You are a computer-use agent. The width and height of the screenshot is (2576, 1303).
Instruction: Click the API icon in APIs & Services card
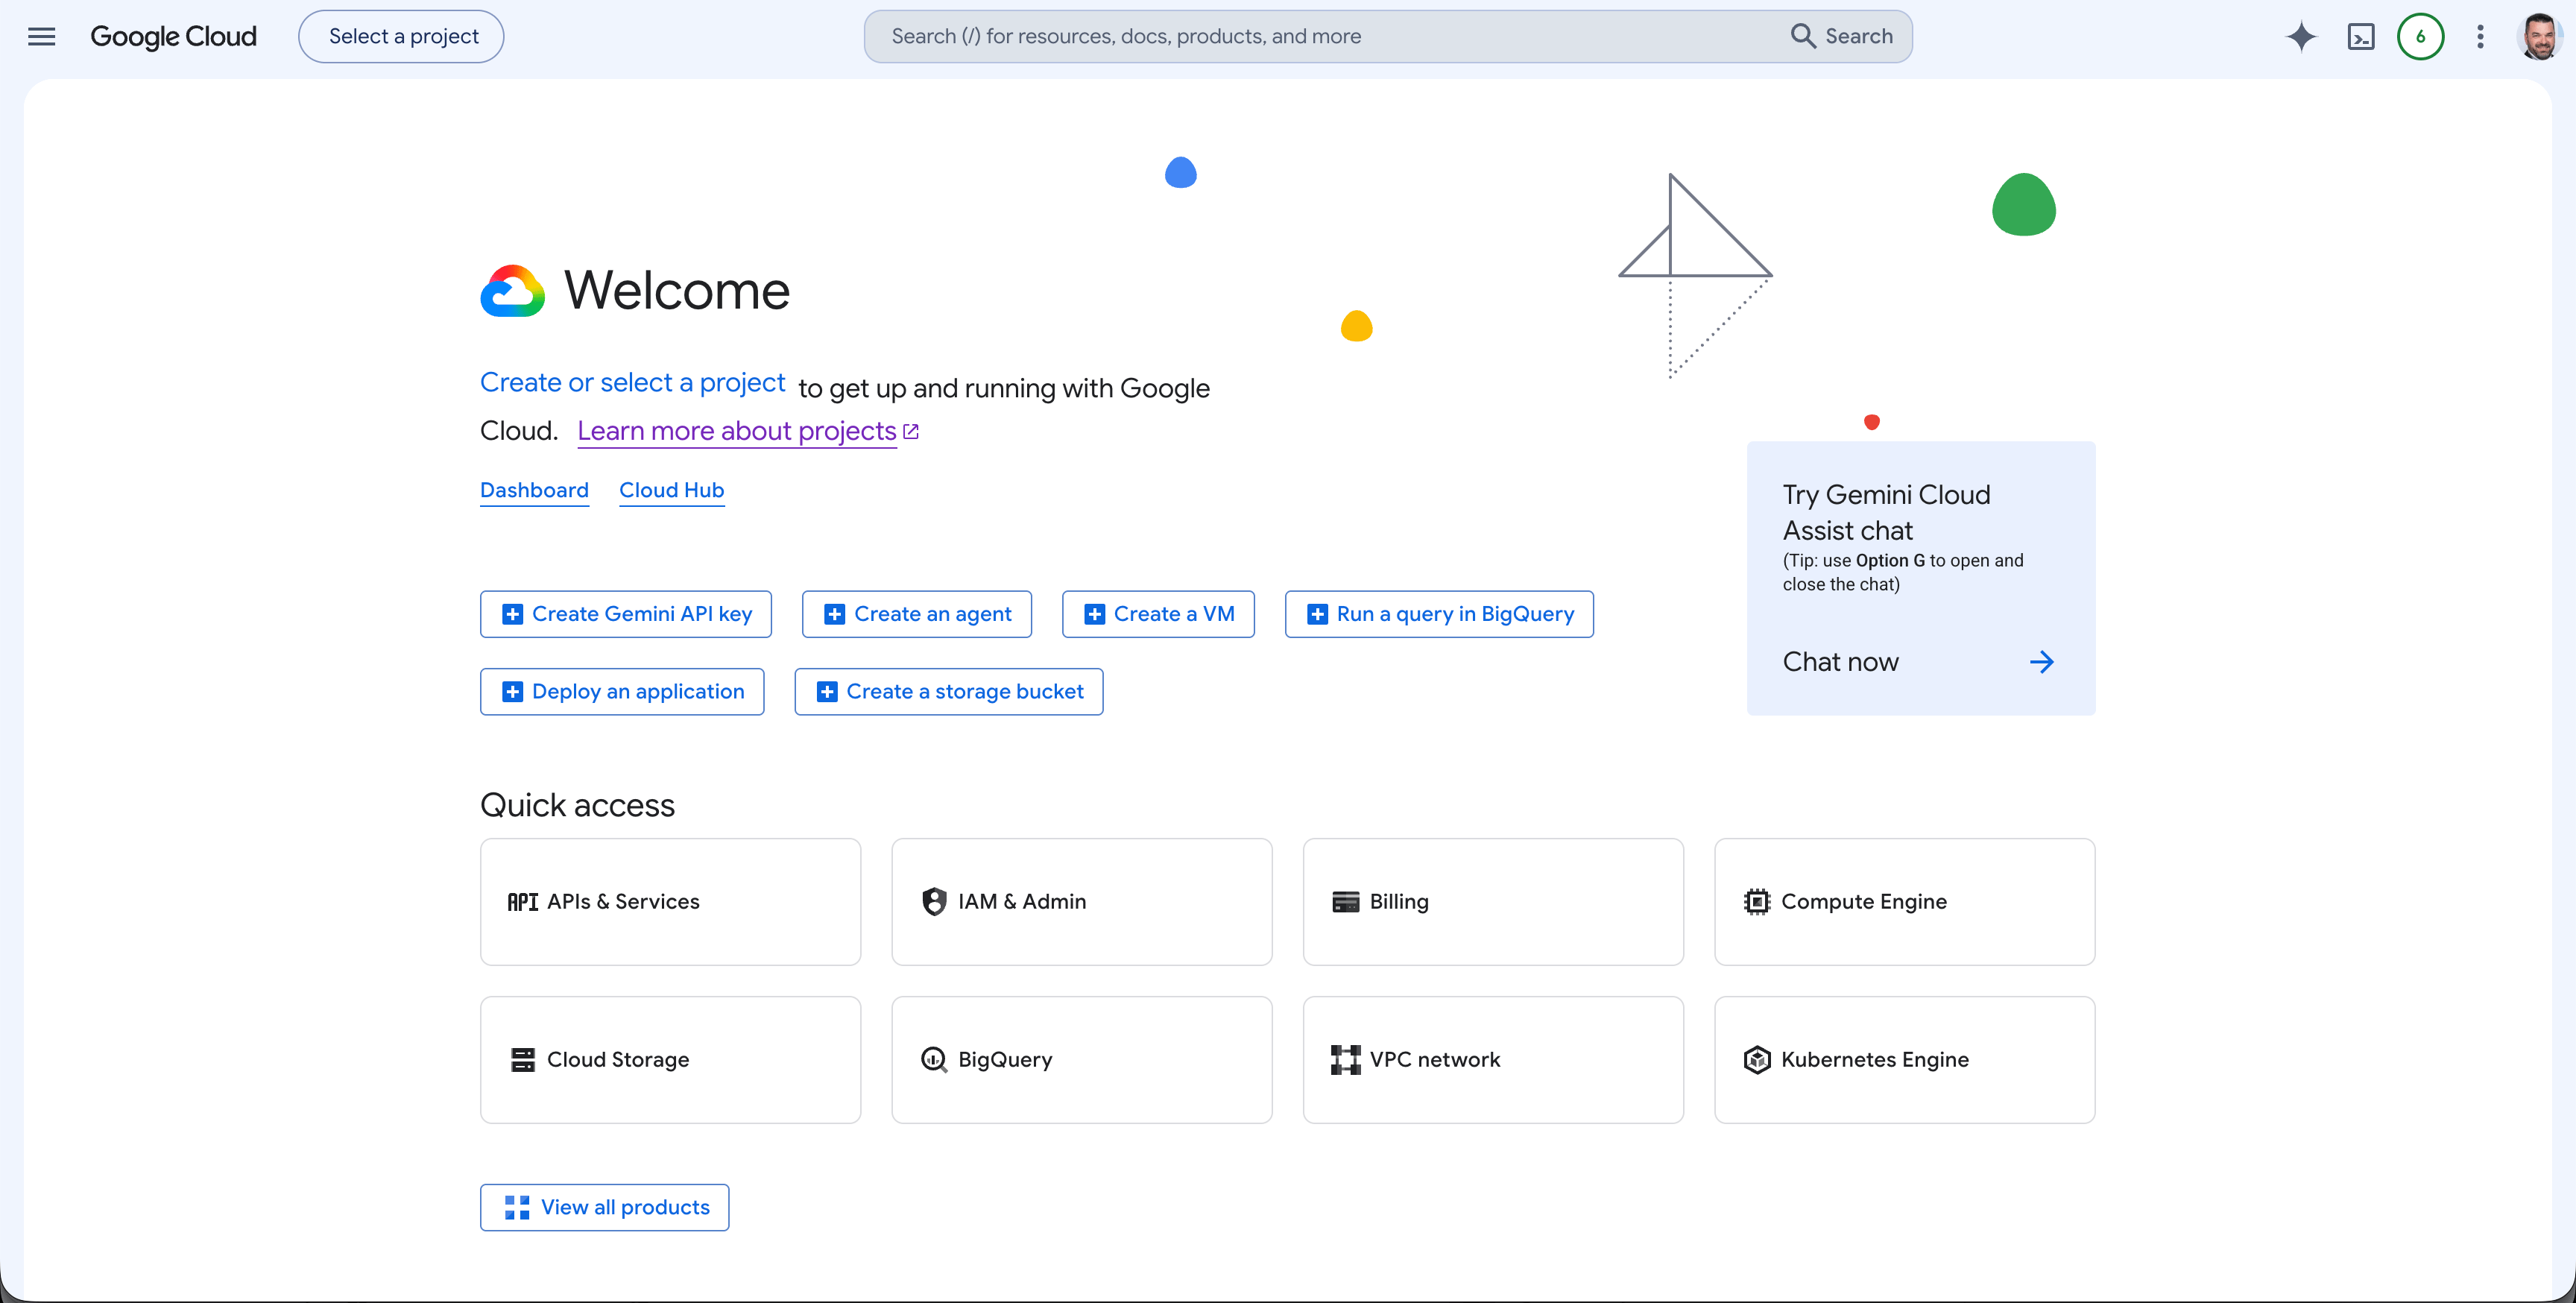pos(522,902)
